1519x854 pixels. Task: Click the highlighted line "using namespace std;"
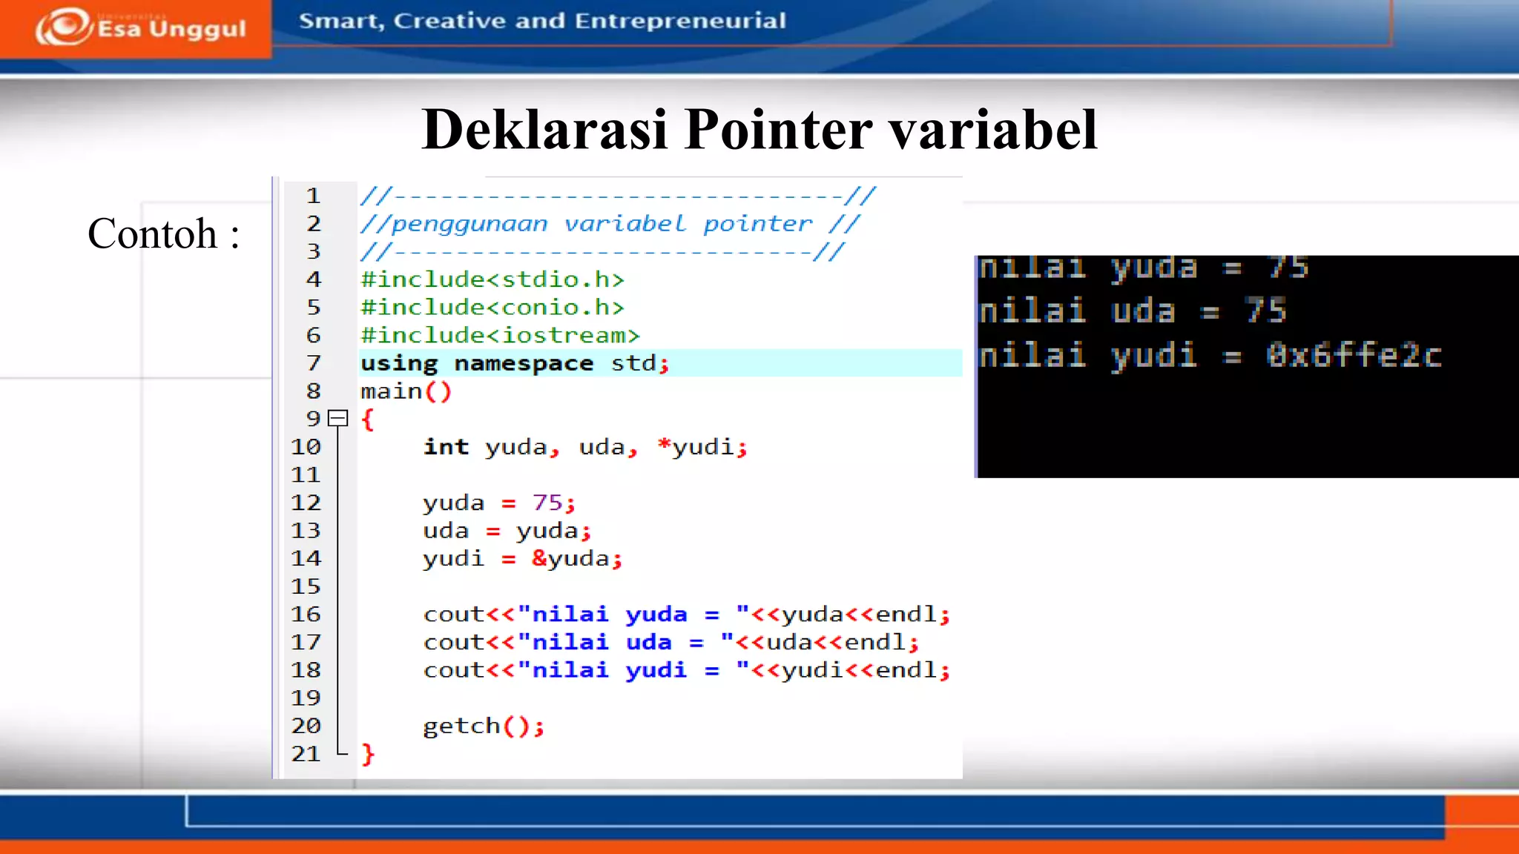(515, 363)
